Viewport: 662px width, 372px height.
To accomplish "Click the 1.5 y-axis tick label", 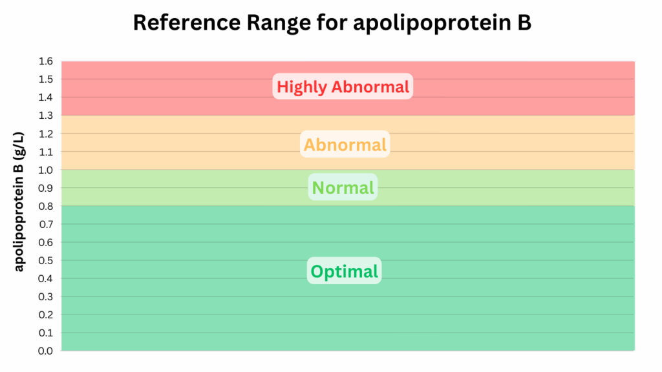I will (x=45, y=79).
